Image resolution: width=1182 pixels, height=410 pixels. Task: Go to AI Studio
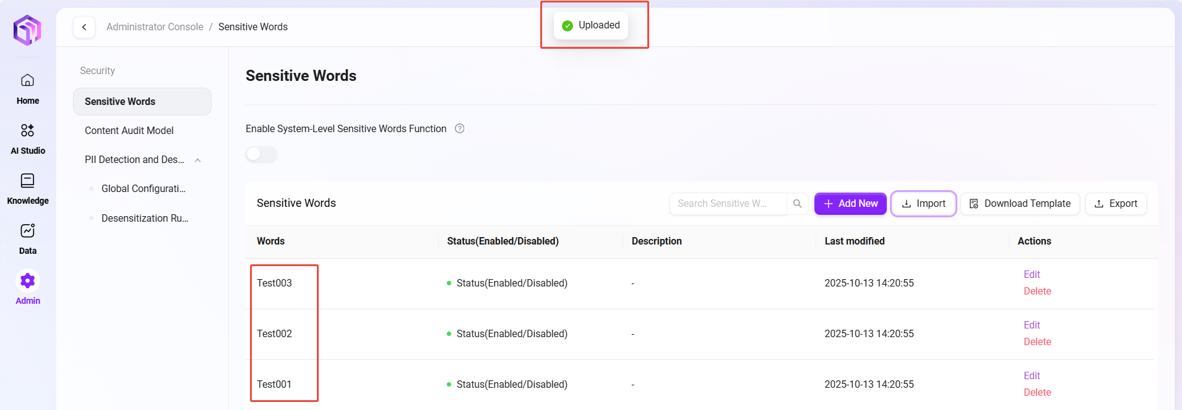point(28,138)
